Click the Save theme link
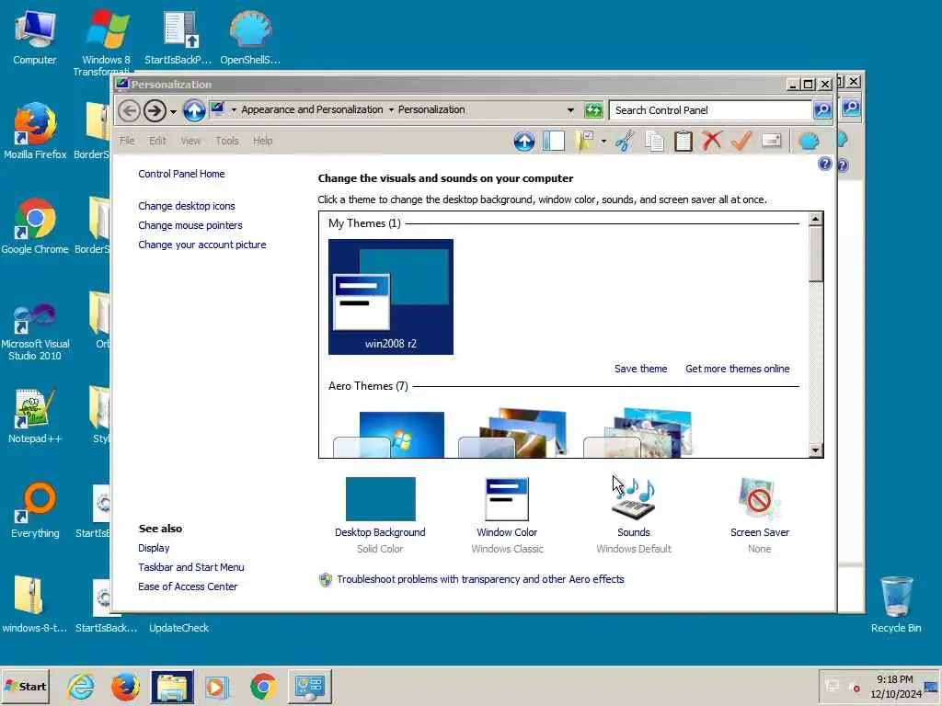 [640, 369]
